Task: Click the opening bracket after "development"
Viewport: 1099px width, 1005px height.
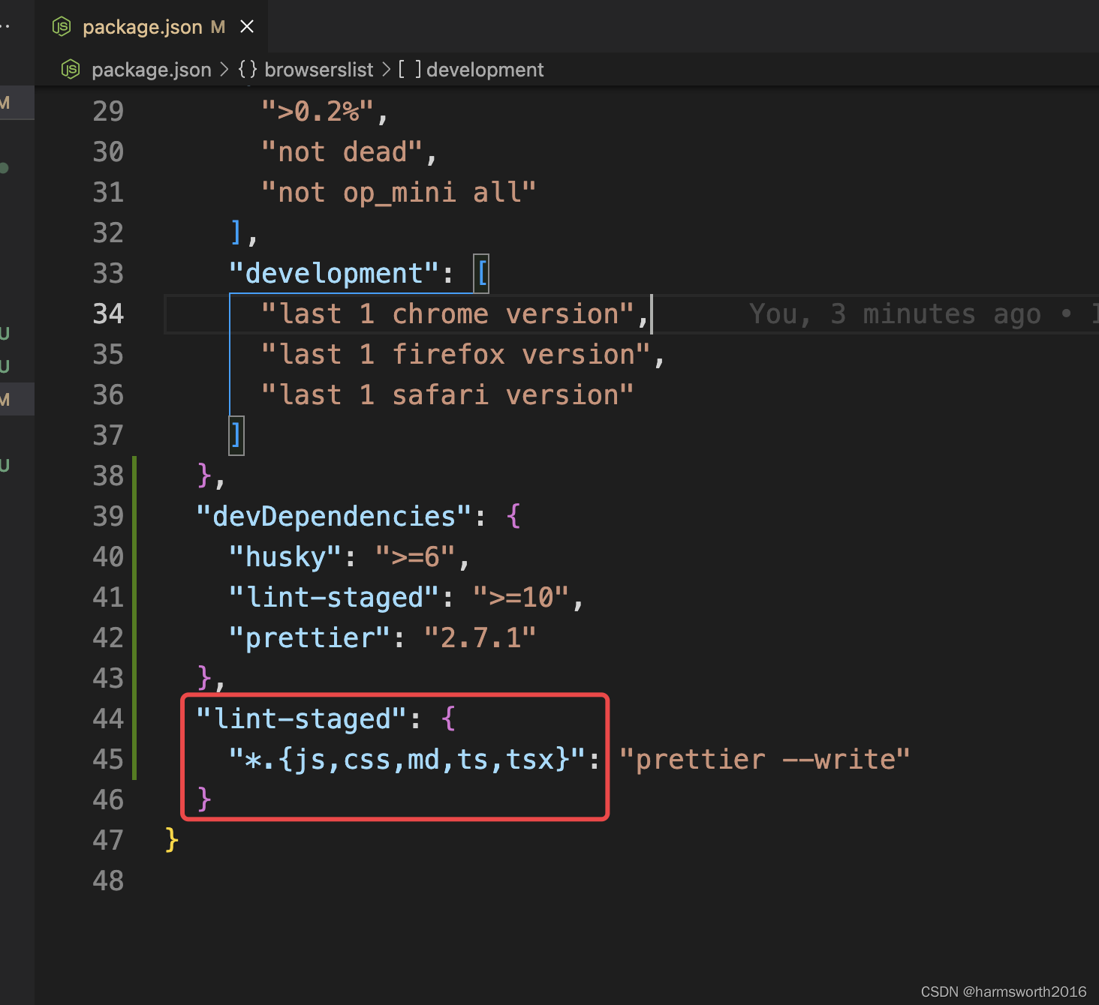Action: click(x=482, y=274)
